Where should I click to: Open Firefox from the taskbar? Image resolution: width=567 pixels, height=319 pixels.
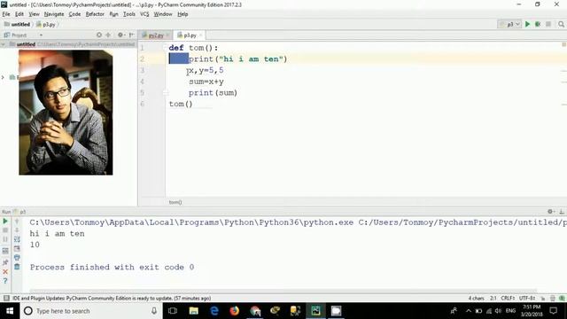click(x=234, y=311)
